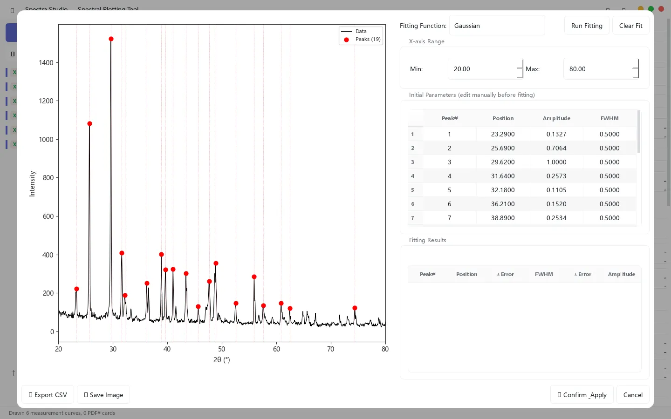
Task: Select the amplitude cell 0.2573
Action: [x=556, y=176]
